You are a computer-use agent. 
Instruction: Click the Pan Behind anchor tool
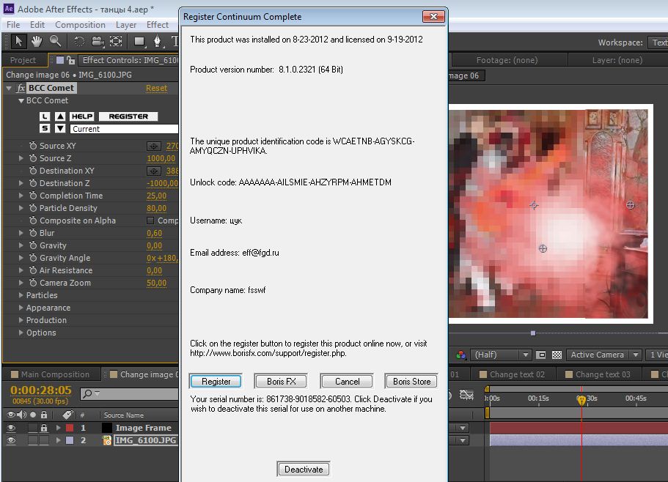point(116,42)
